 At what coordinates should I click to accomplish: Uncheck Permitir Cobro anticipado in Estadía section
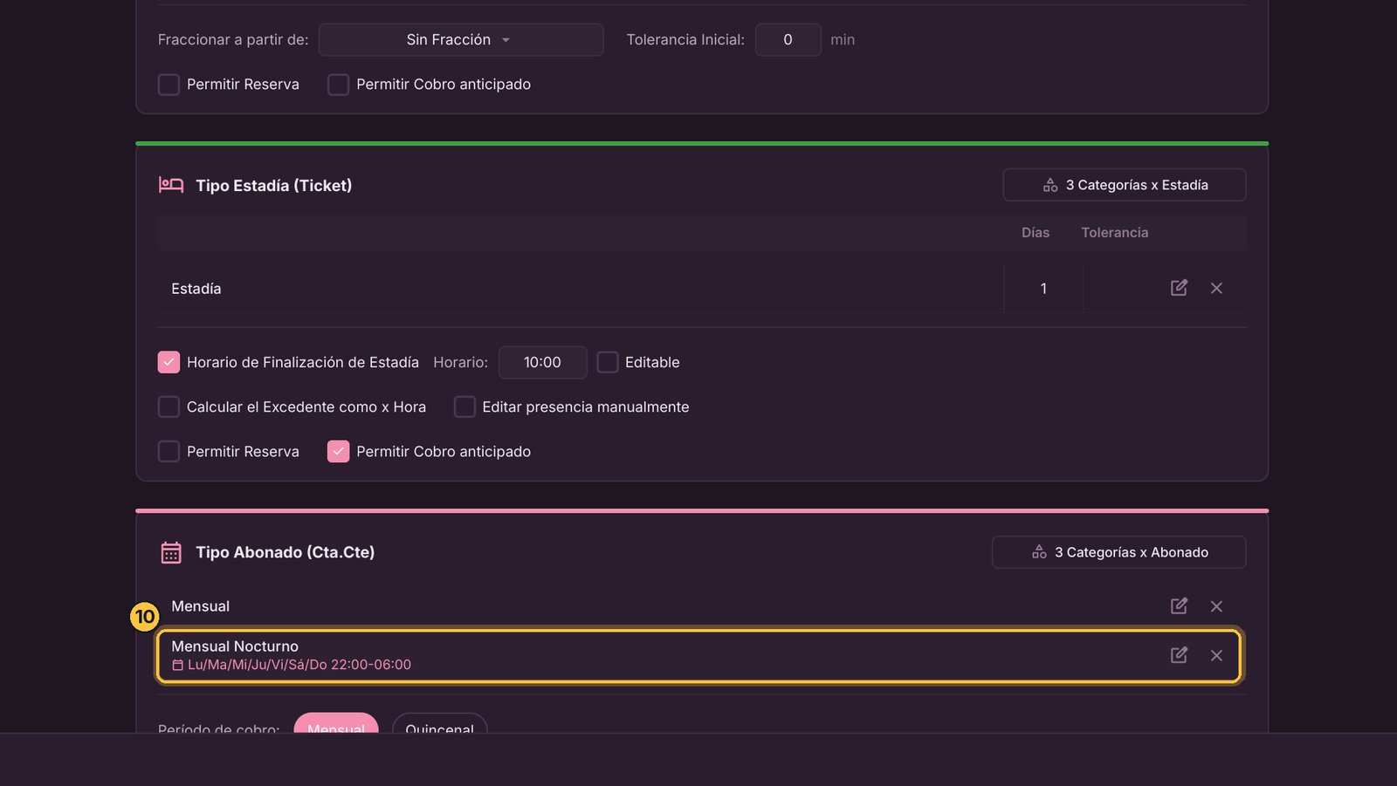338,451
